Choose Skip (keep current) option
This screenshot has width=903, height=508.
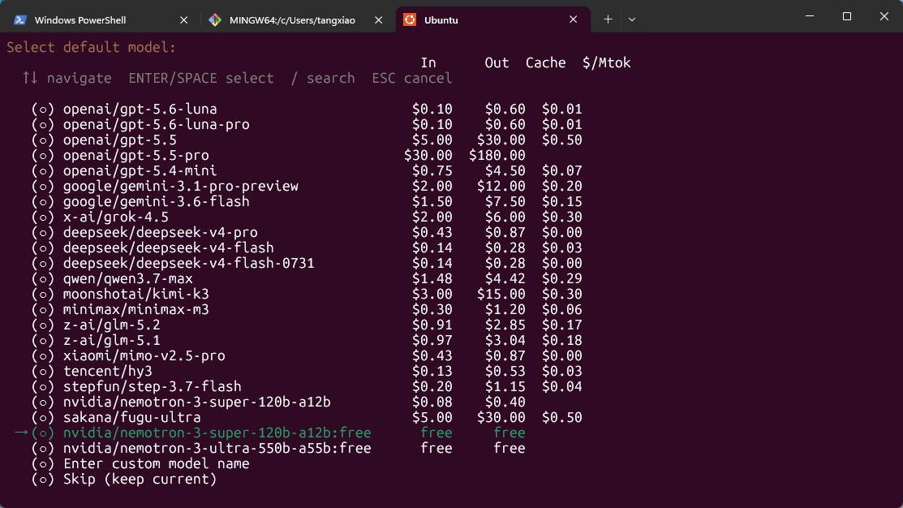click(x=140, y=480)
